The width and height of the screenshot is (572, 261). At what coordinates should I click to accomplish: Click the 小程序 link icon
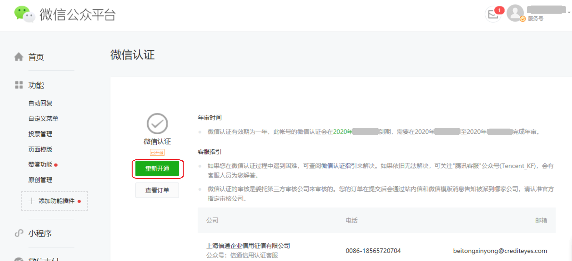point(19,233)
